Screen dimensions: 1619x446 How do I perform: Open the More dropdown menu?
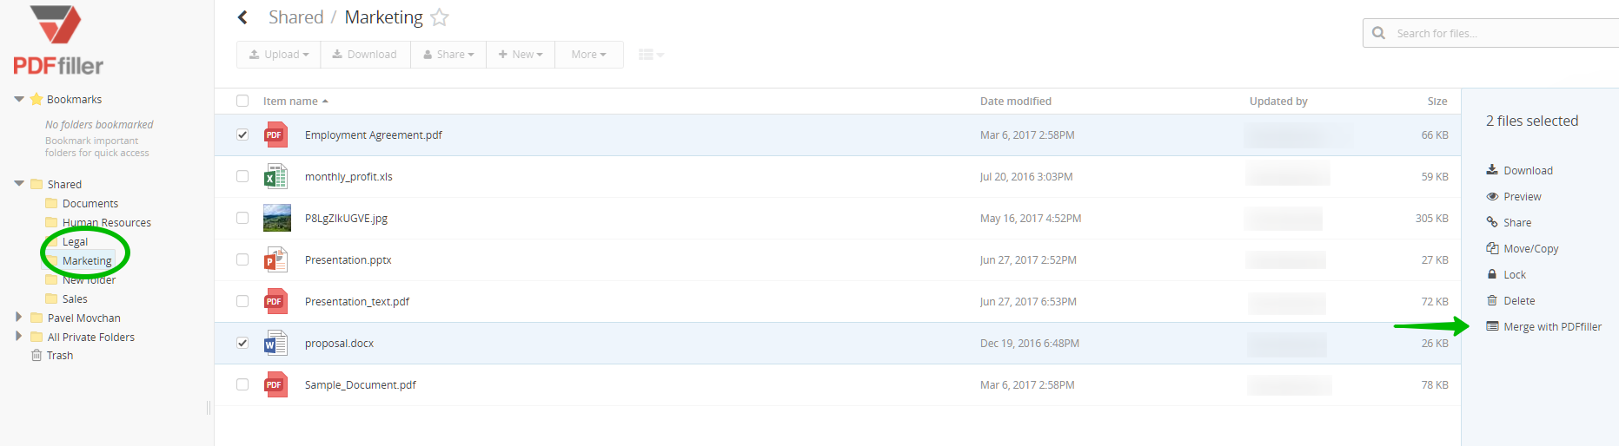pyautogui.click(x=589, y=54)
